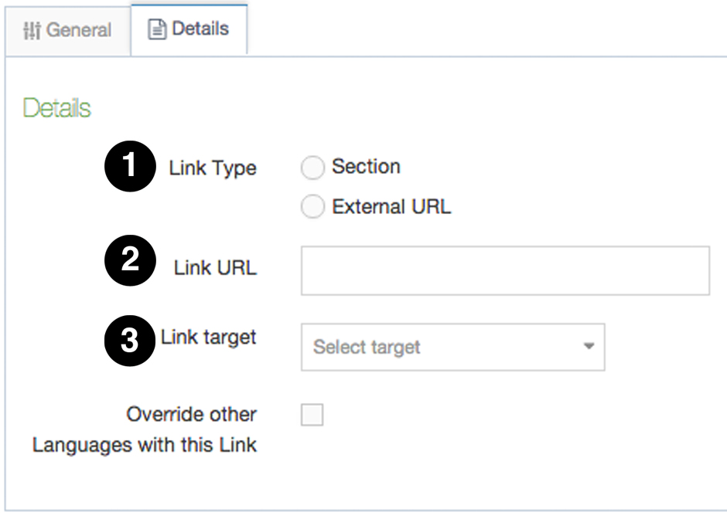This screenshot has height=519, width=727.
Task: Switch to the General tab
Action: [x=67, y=30]
